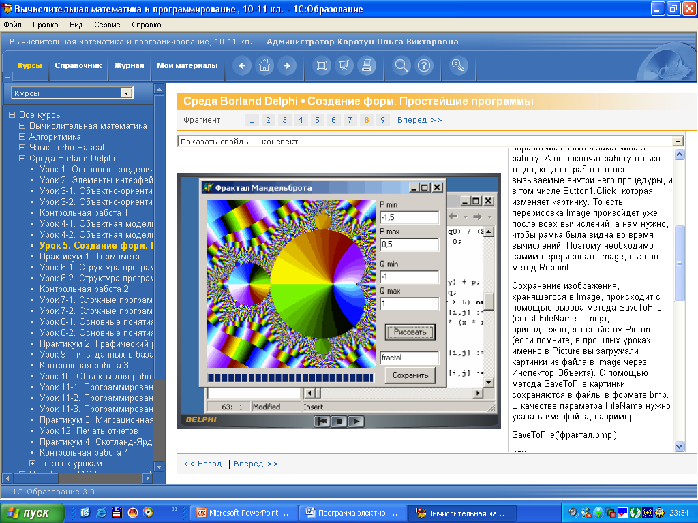The image size is (698, 523).
Task: Select Контрольная работа 2 item
Action: pos(84,289)
